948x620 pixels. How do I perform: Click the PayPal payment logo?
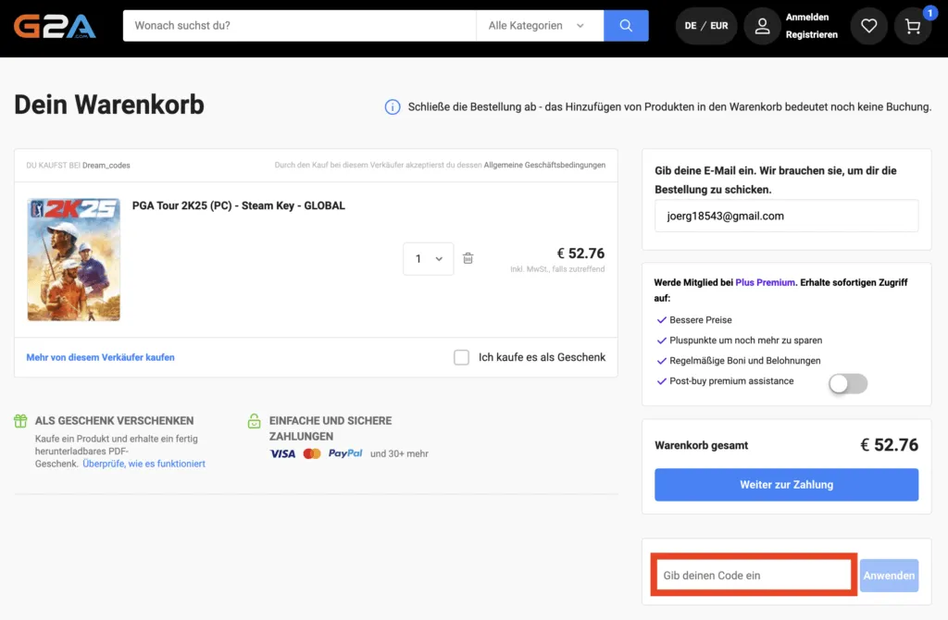click(345, 453)
